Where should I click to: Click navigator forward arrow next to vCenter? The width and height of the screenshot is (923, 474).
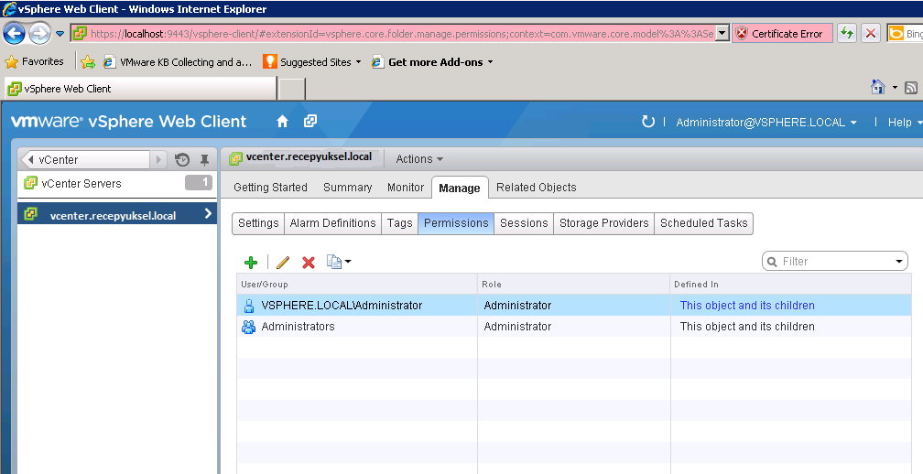coord(158,159)
